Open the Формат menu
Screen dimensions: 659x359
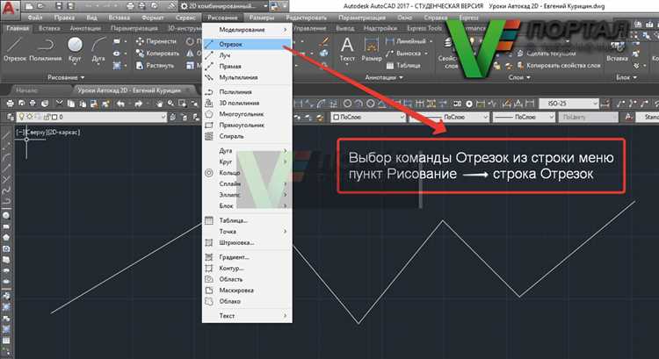[x=153, y=18]
